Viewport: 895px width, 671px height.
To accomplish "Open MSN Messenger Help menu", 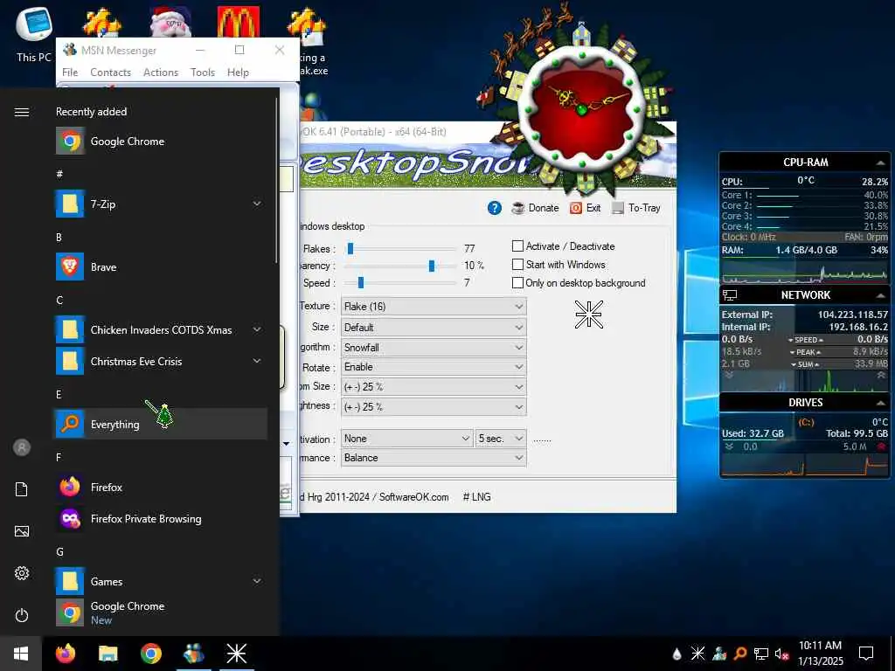I will (x=238, y=73).
